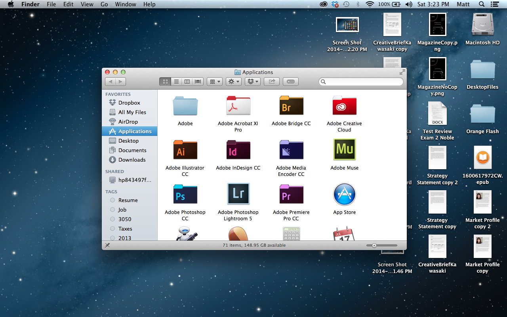Viewport: 507px width, 317px height.
Task: Click the Edit Tags toolbar button
Action: coord(291,82)
